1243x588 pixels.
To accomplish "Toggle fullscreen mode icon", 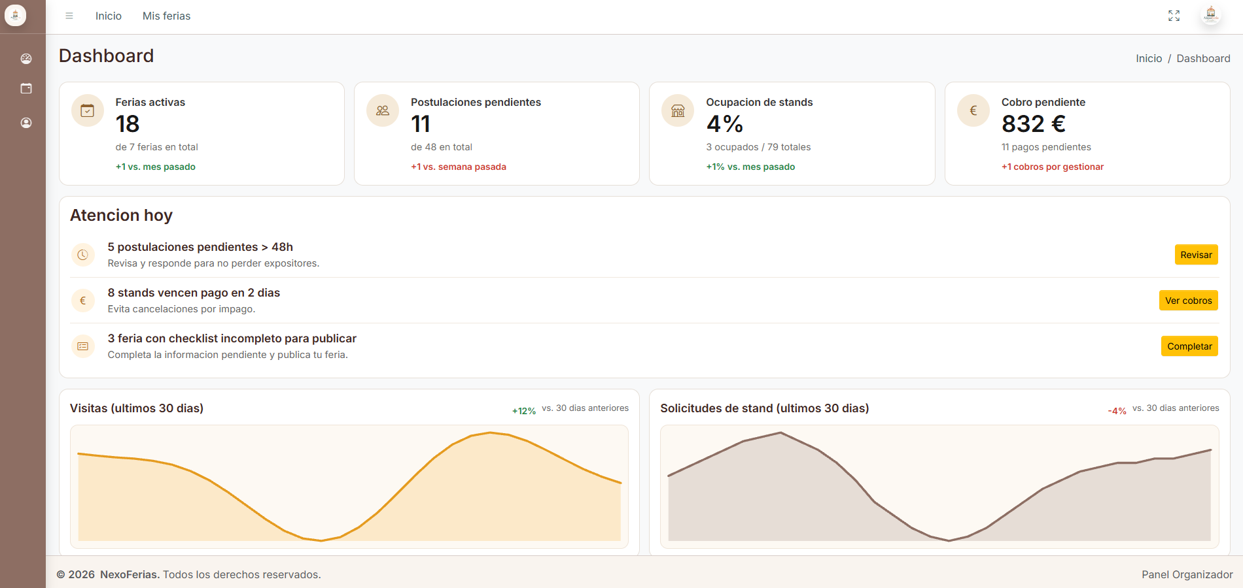I will point(1174,16).
